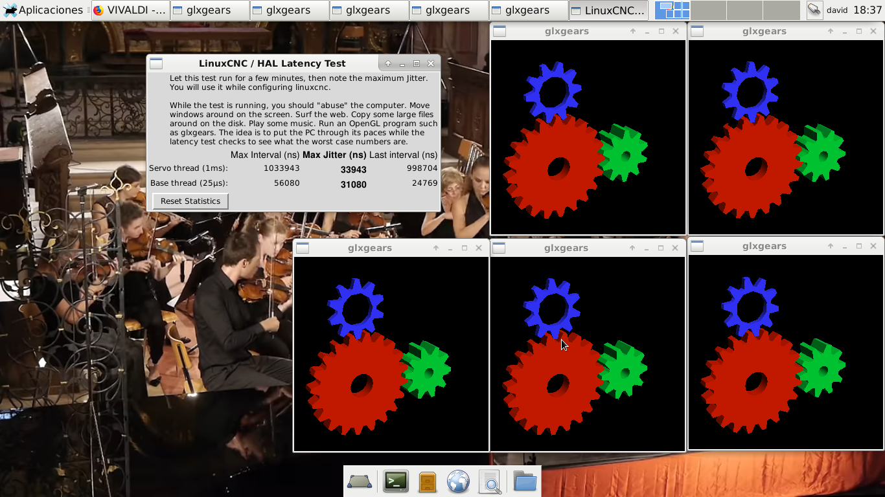Viewport: 885px width, 497px height.
Task: Switch to the VIVALDI taskbar window
Action: coord(130,10)
